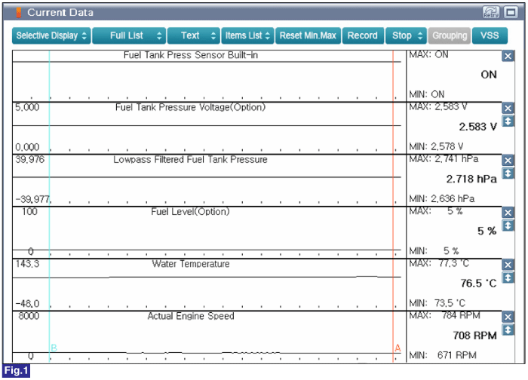
Task: Click the bold ON current state value
Action: click(489, 75)
